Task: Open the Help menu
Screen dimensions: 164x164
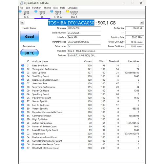Action: [x=63, y=8]
